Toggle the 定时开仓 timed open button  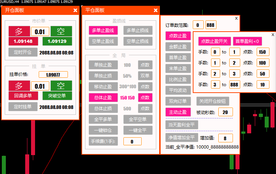[23, 52]
